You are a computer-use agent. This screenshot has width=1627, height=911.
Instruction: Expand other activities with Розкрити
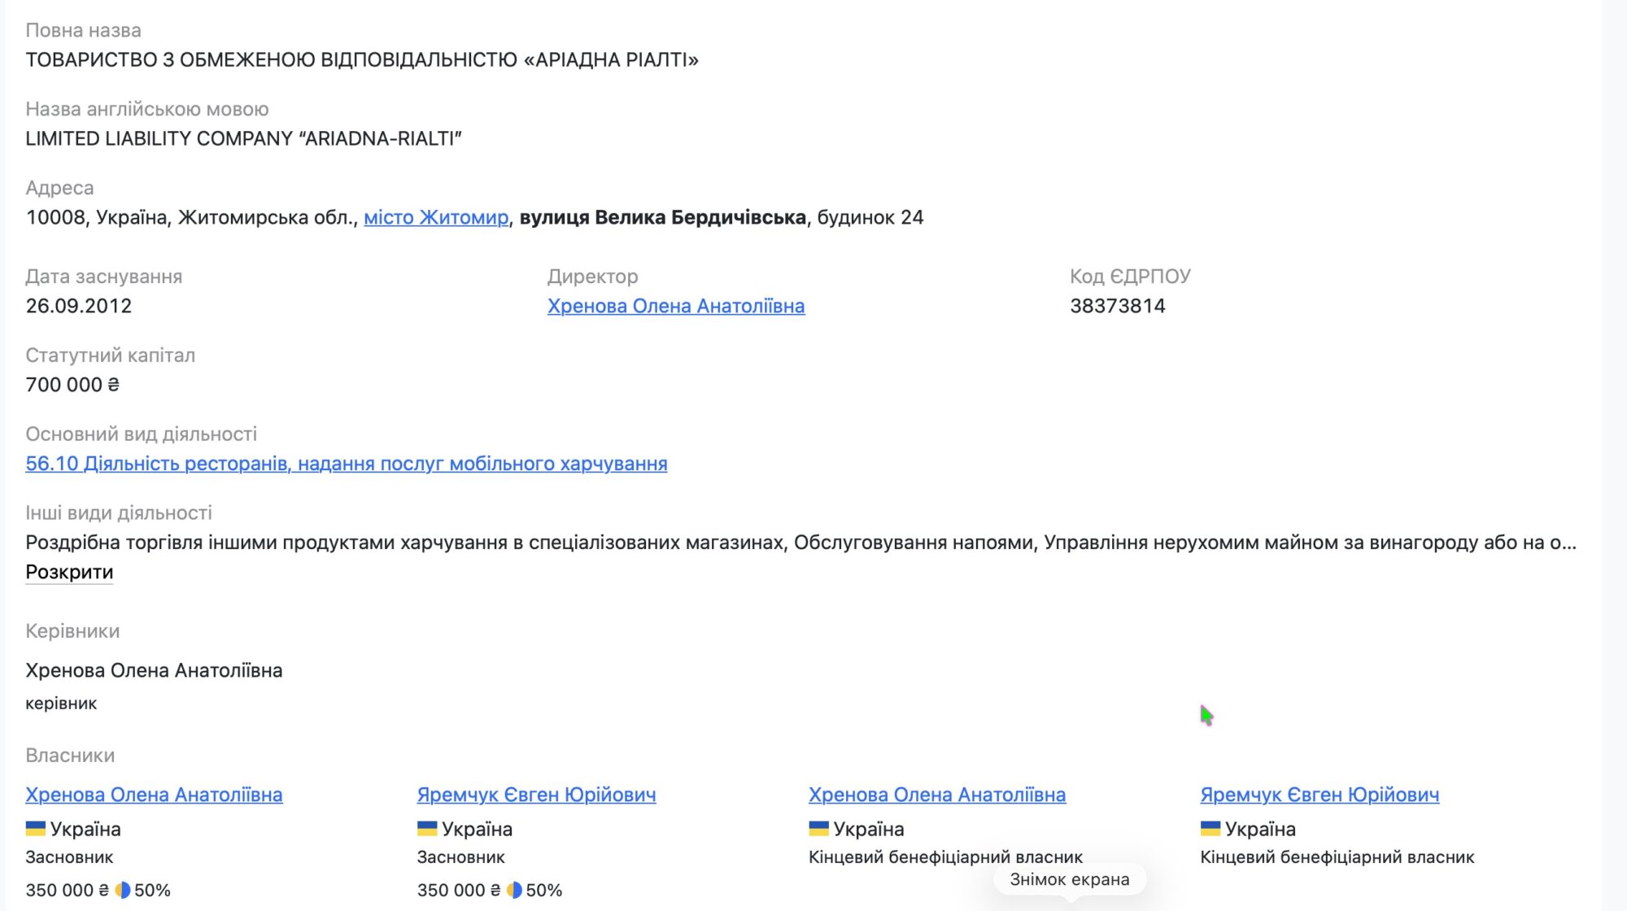69,572
